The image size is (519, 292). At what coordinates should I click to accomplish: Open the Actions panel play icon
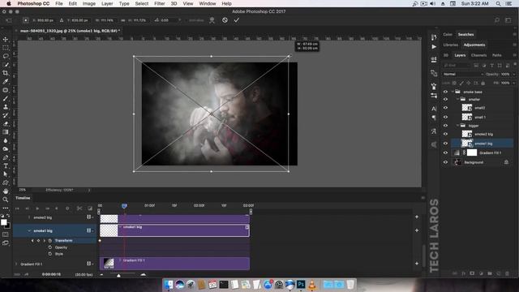click(434, 47)
